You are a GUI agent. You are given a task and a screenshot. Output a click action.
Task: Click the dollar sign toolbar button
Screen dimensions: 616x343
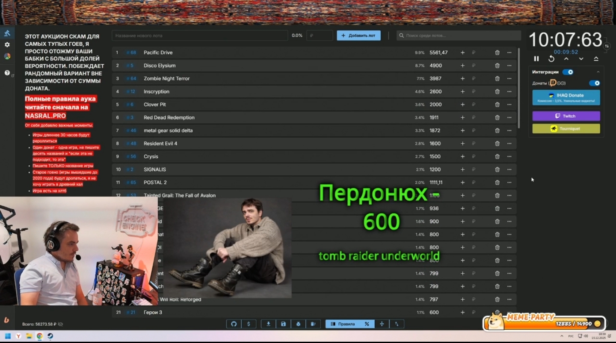tap(249, 324)
